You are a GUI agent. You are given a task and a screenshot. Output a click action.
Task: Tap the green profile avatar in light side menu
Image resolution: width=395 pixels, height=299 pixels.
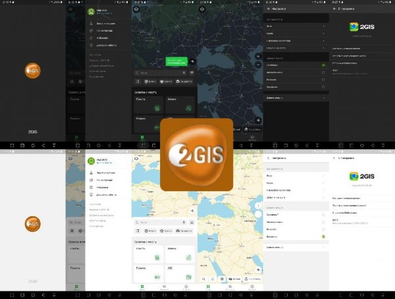click(x=92, y=161)
